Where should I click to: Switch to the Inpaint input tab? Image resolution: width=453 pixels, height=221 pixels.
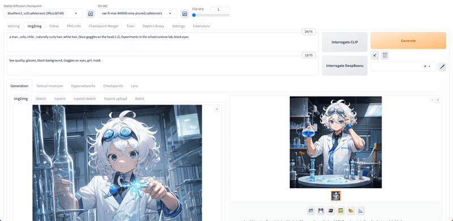pos(60,99)
